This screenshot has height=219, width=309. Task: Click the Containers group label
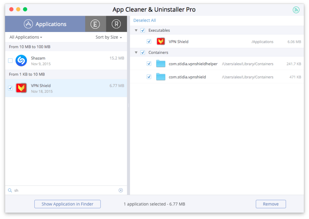[x=158, y=52]
